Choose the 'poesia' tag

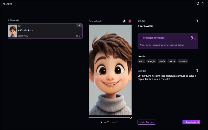pyautogui.click(x=162, y=61)
